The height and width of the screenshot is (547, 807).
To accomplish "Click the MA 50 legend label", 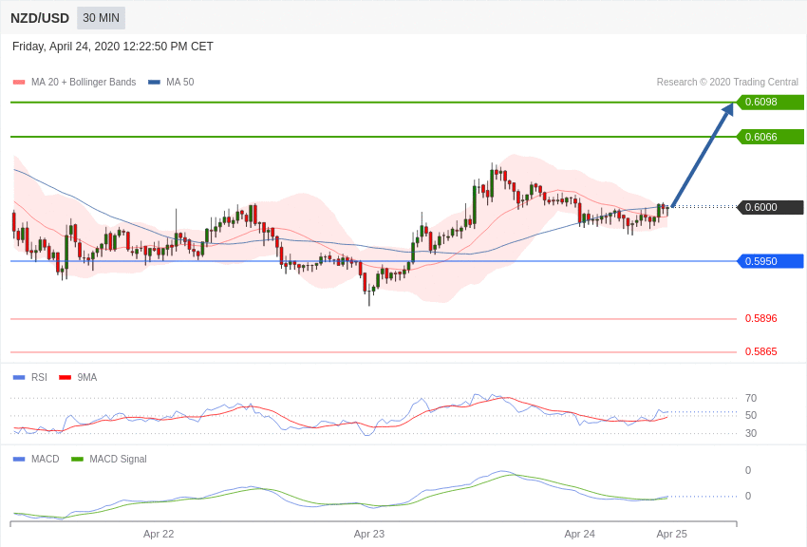I will point(180,82).
